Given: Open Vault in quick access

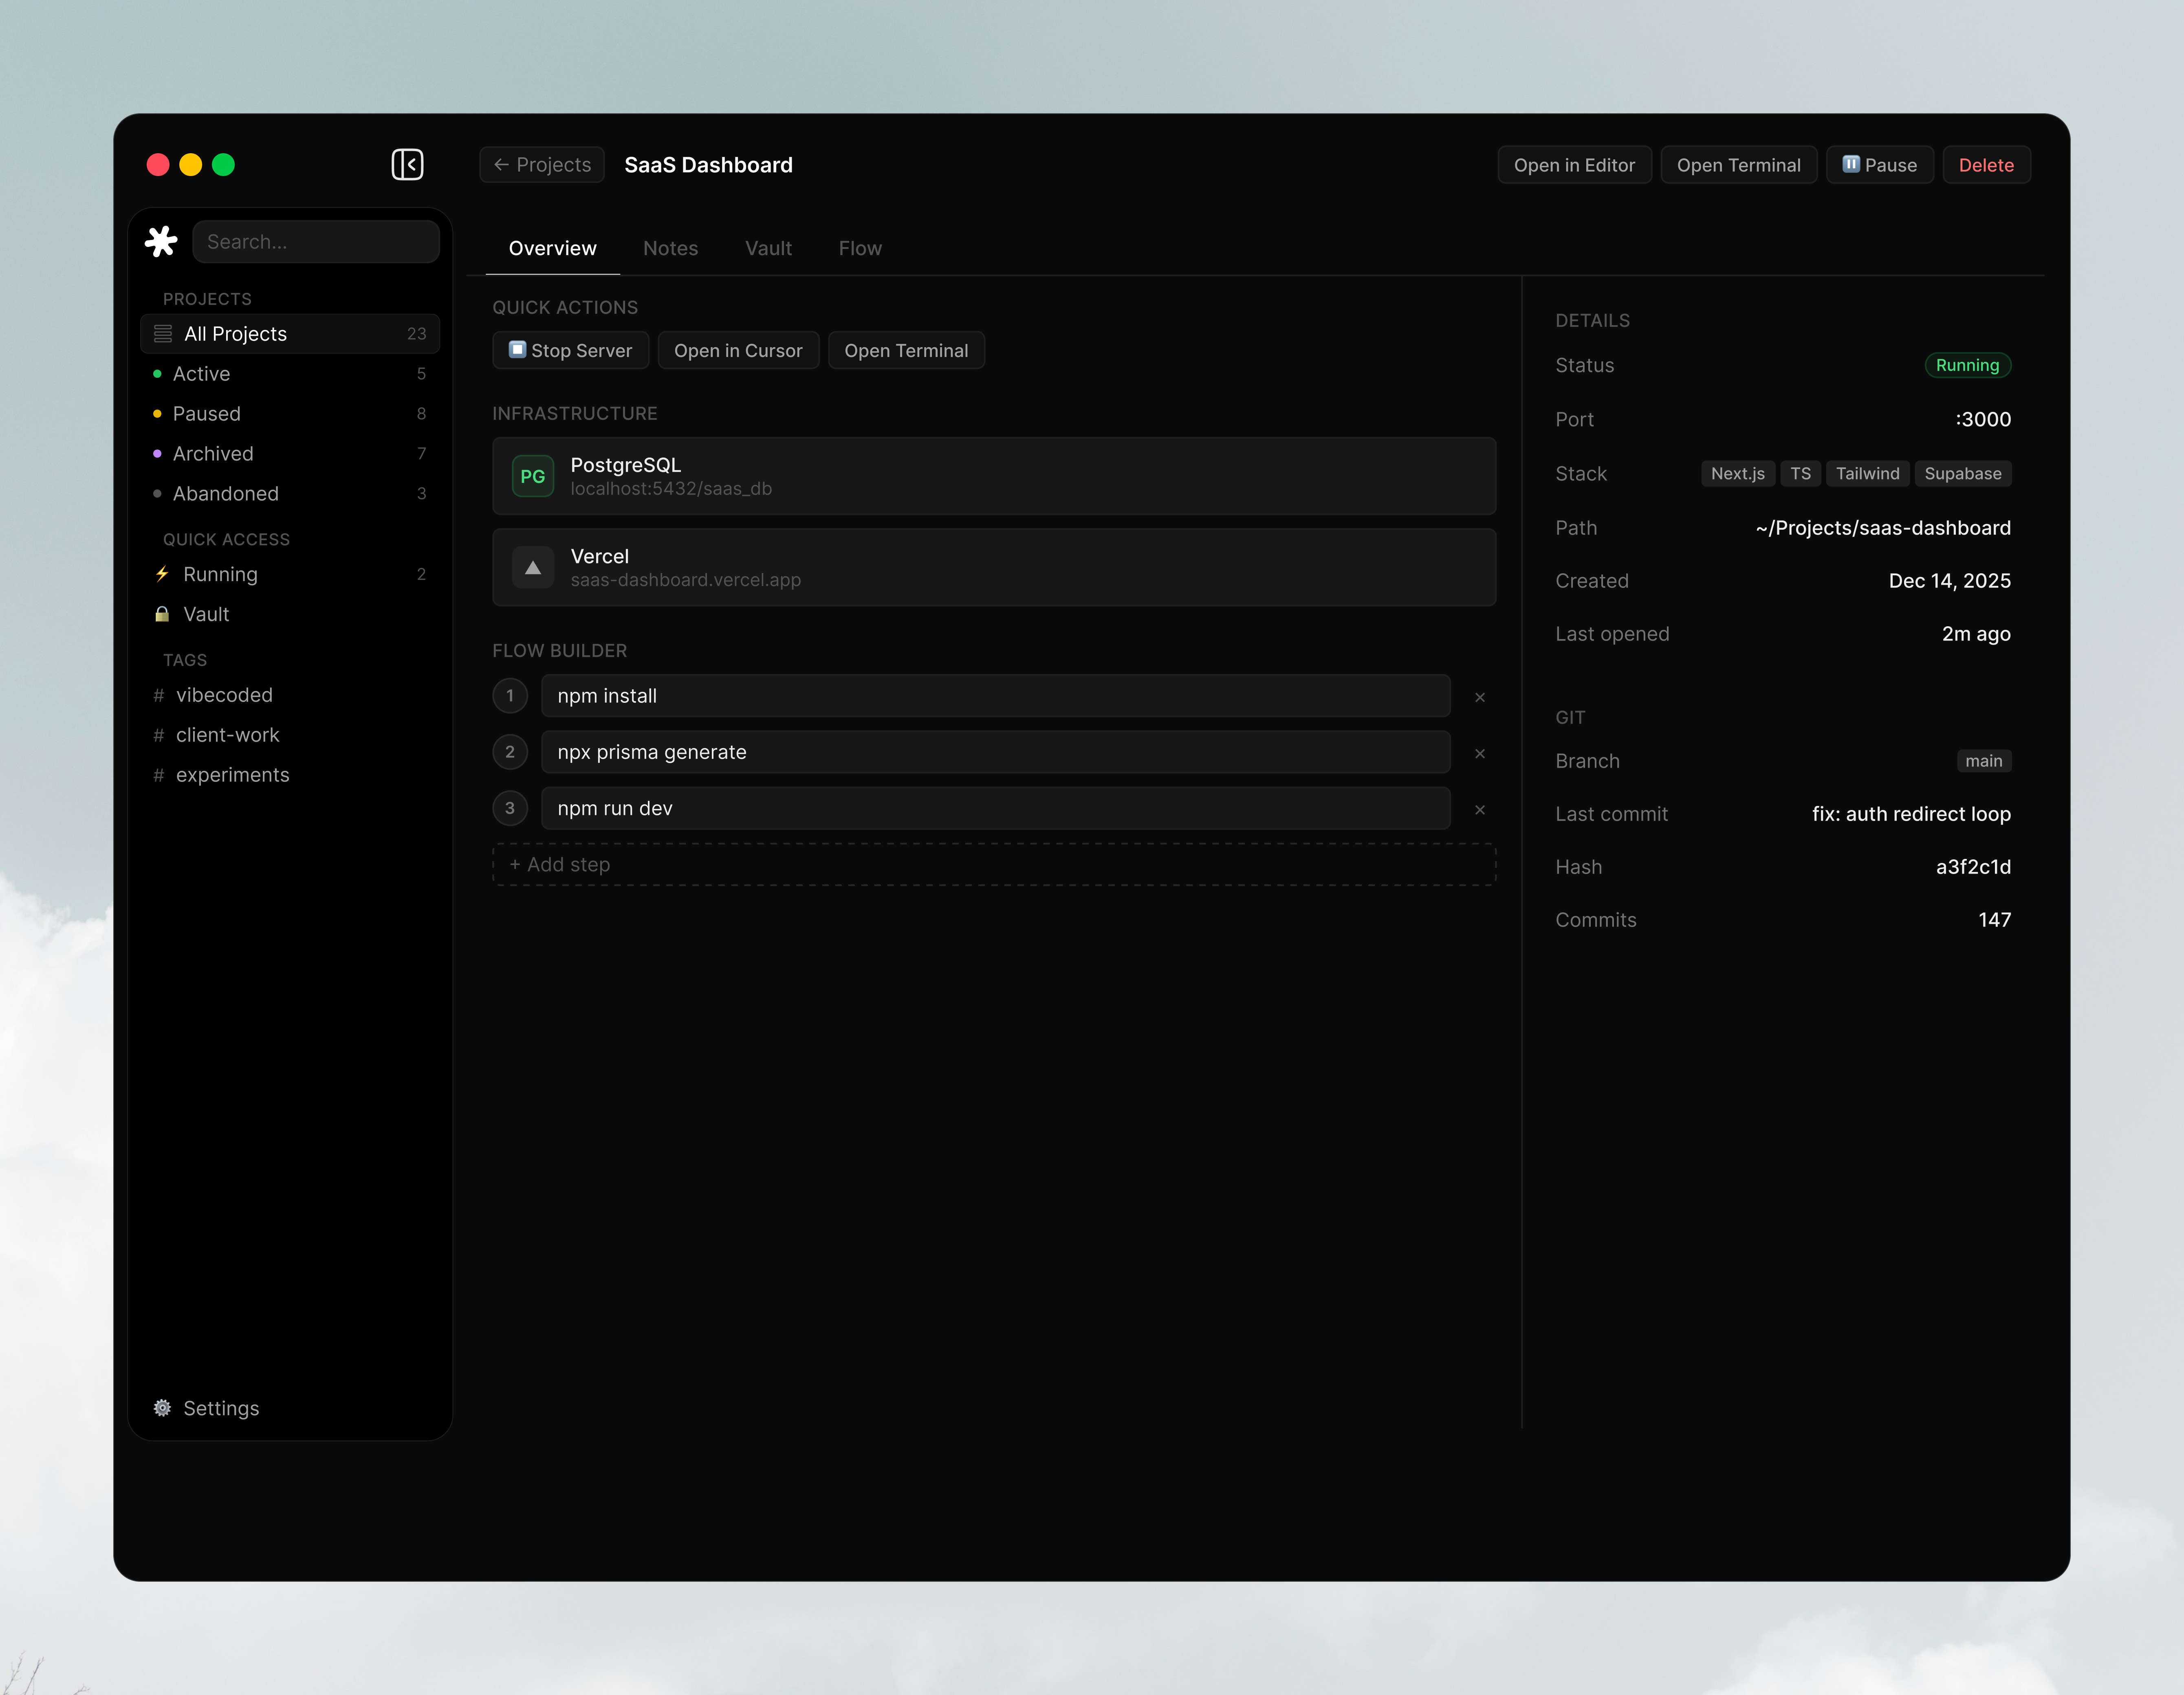Looking at the screenshot, I should 290,614.
